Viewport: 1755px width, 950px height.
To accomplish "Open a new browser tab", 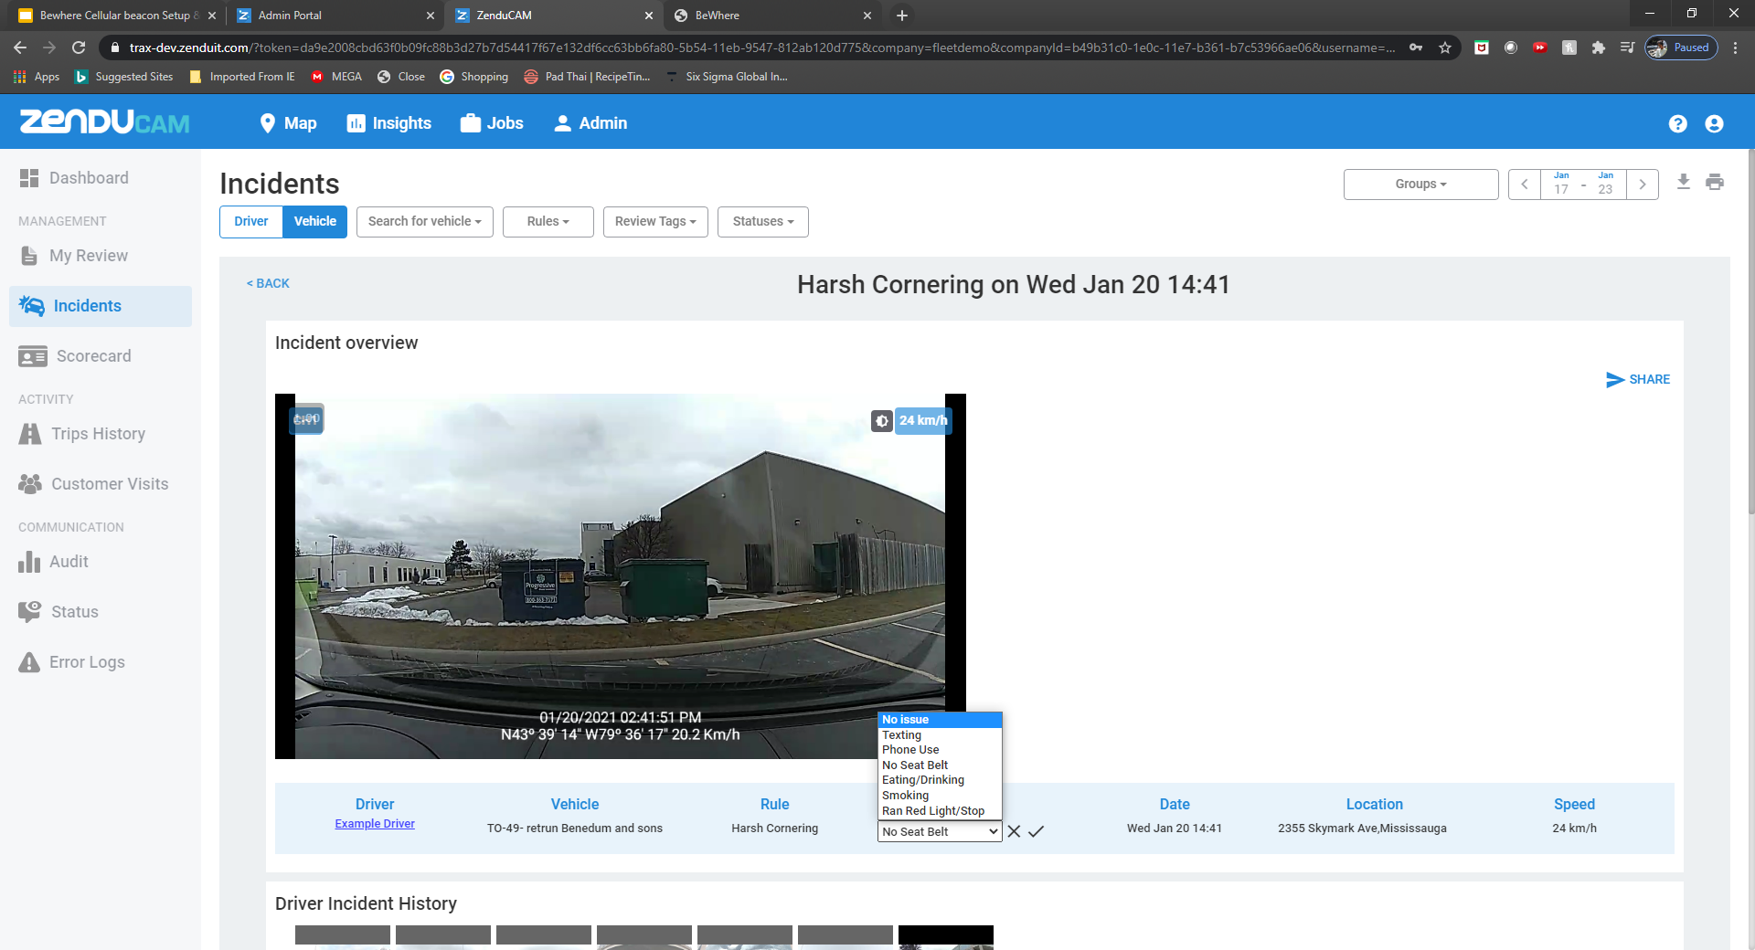I will click(902, 16).
